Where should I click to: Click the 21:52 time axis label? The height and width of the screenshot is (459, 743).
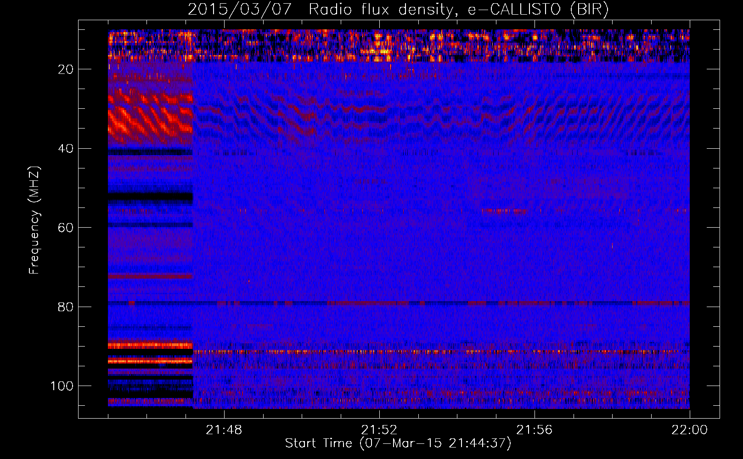(379, 430)
